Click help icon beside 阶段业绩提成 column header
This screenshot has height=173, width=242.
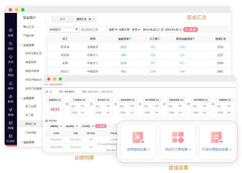point(193,39)
